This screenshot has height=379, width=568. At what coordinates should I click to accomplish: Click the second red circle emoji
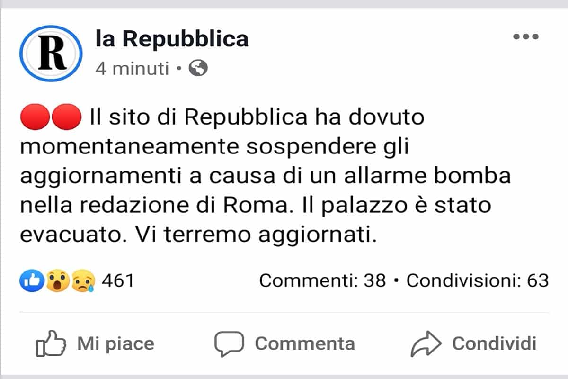(67, 117)
